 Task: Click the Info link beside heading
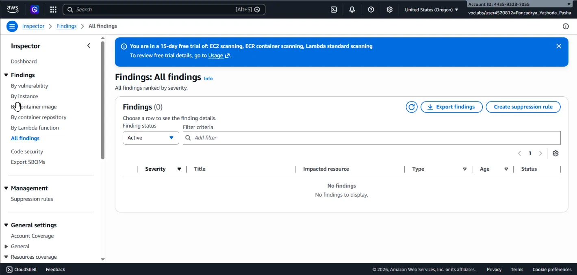[208, 78]
